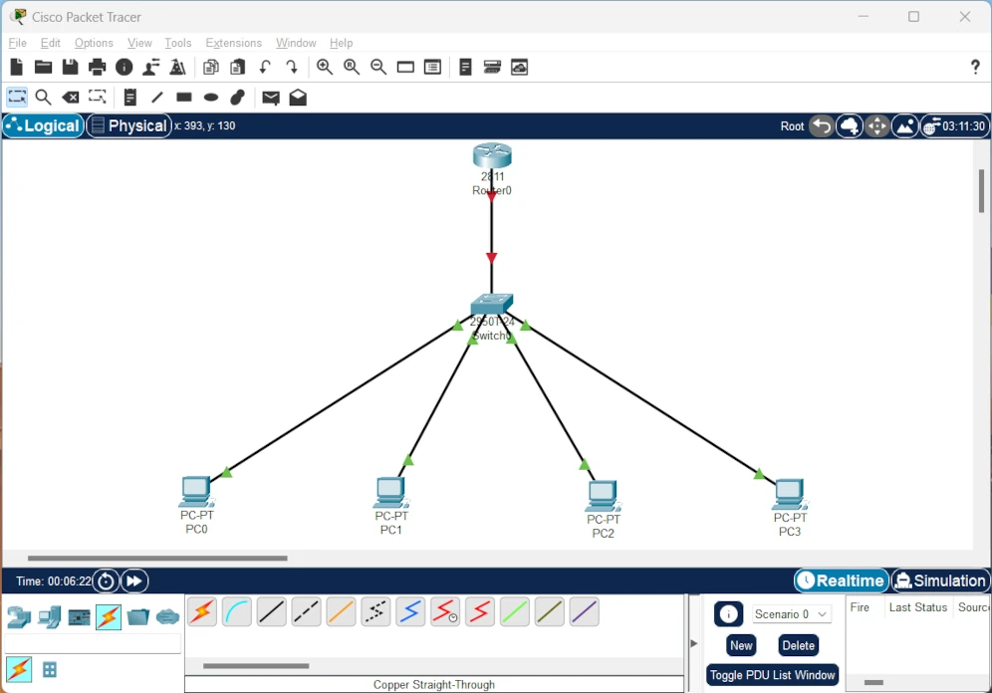Select the draw line tool
The width and height of the screenshot is (992, 693).
coord(157,98)
